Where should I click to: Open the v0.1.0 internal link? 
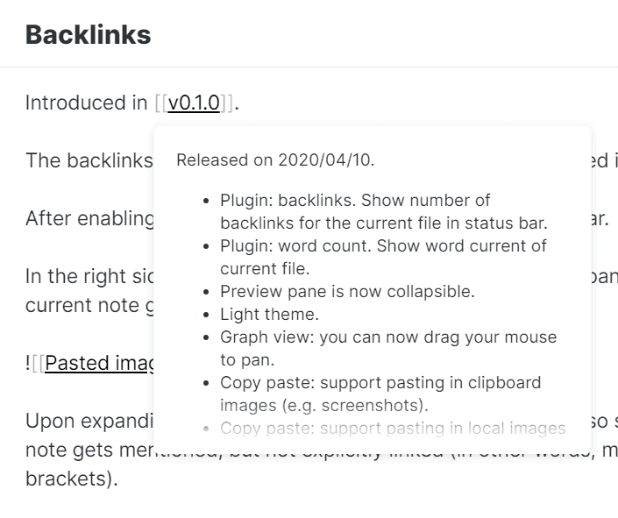(x=194, y=103)
